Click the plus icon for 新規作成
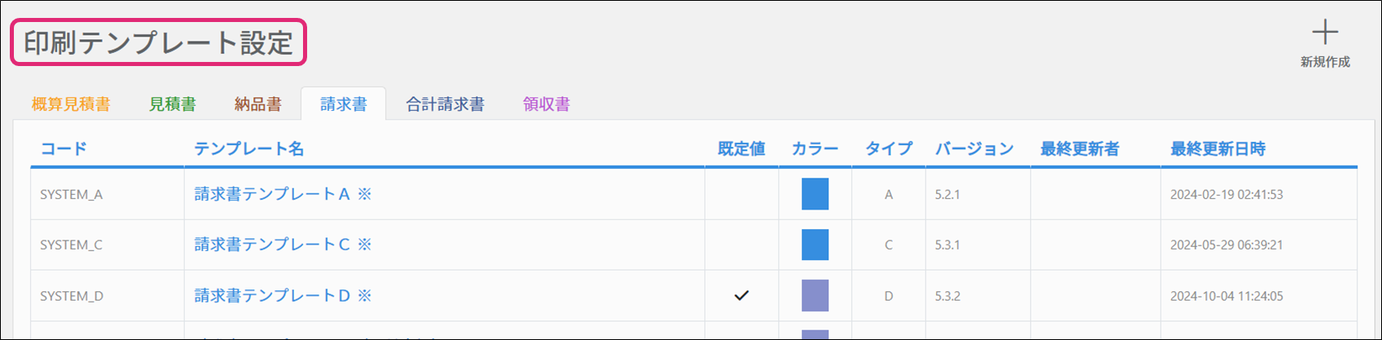1382x340 pixels. pos(1325,33)
